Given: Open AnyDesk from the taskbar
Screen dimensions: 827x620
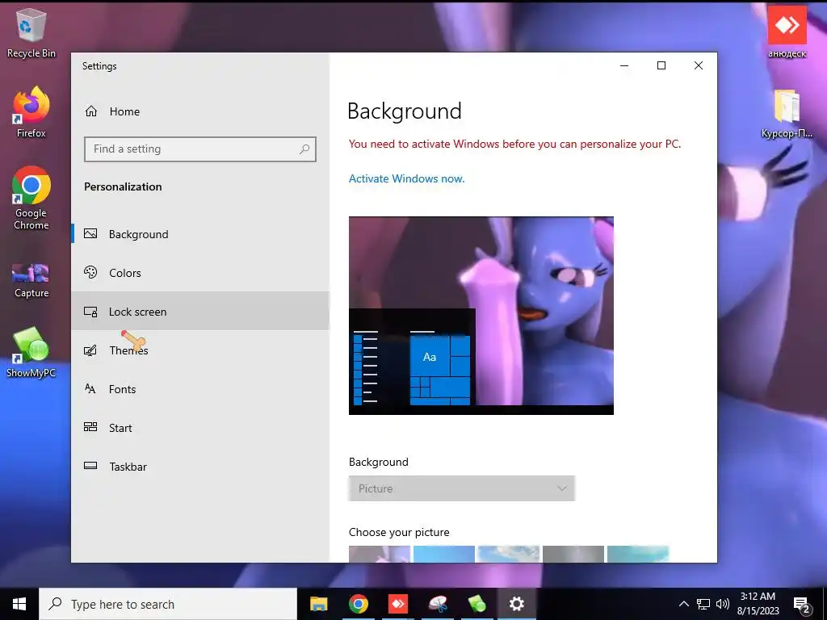Looking at the screenshot, I should pos(397,604).
